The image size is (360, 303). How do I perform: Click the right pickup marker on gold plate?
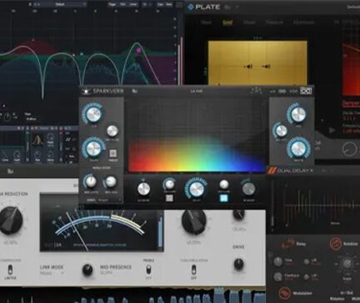[x=266, y=67]
